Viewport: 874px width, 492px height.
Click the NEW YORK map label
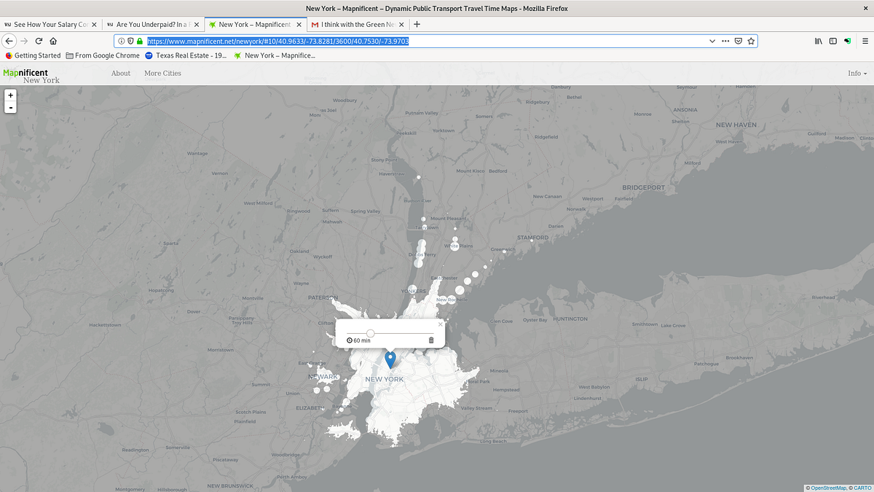coord(384,379)
